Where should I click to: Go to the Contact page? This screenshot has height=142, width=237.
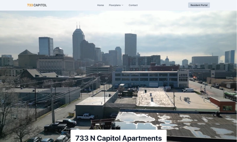(133, 5)
